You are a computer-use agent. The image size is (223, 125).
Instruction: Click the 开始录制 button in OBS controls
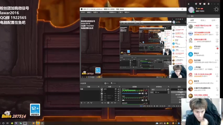pyautogui.click(x=180, y=92)
